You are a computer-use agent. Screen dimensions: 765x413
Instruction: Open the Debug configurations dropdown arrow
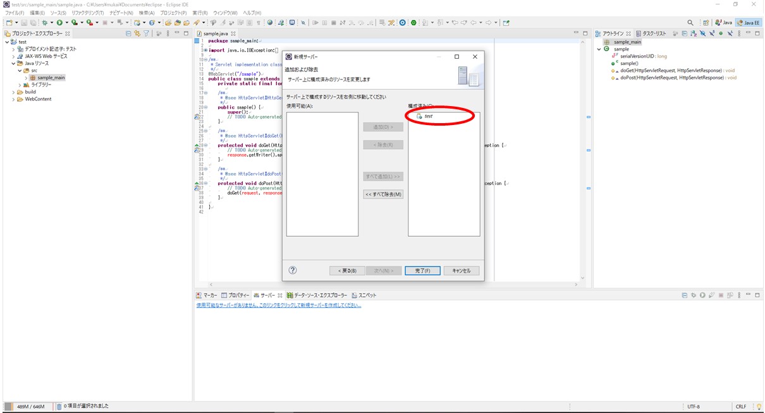[52, 23]
